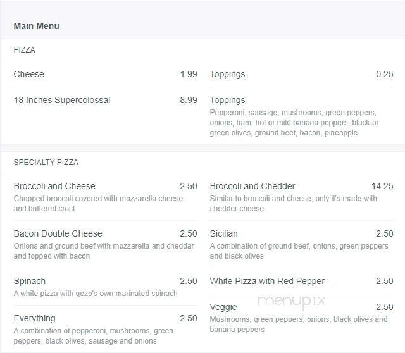Click the 14.25 price label
Screen dimensions: 405x353
point(382,186)
